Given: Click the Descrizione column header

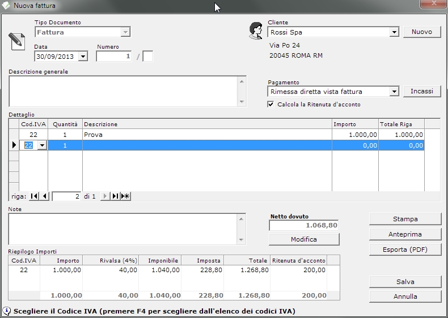Looking at the screenshot, I should coord(207,124).
